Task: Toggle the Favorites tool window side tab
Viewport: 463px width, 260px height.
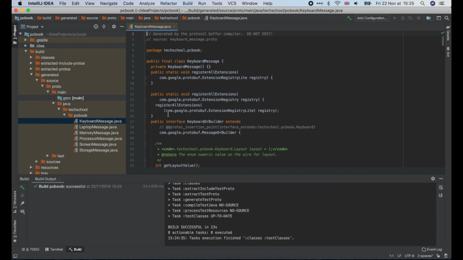Action: pyautogui.click(x=15, y=231)
